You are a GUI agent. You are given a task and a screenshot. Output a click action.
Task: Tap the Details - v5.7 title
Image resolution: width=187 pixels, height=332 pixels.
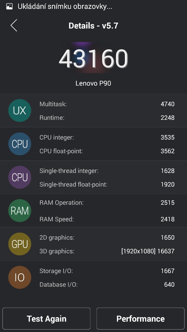point(93,26)
